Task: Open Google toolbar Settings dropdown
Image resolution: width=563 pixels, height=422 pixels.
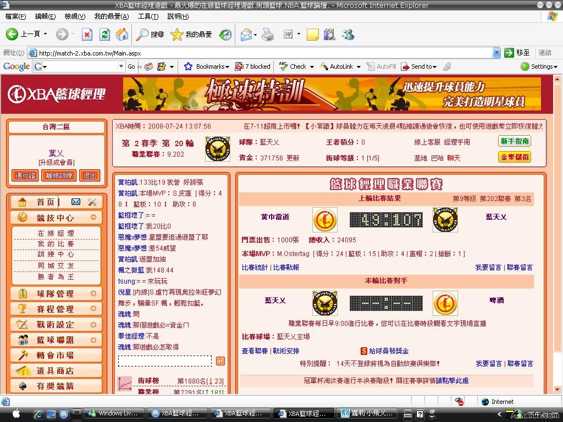Action: tap(539, 66)
